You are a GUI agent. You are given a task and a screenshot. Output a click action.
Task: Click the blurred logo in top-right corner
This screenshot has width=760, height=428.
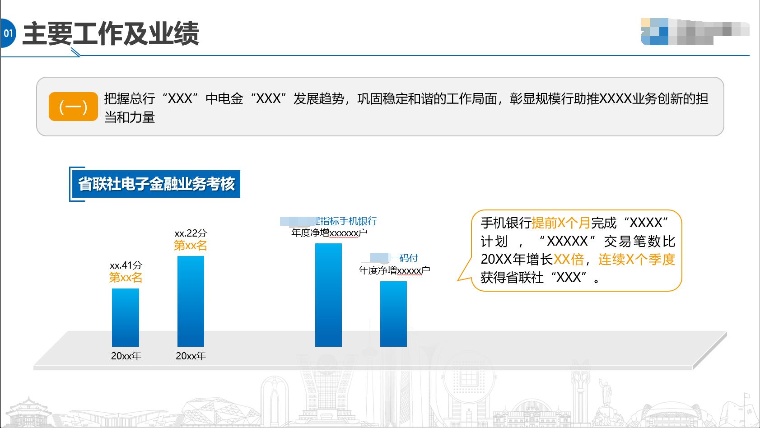695,32
